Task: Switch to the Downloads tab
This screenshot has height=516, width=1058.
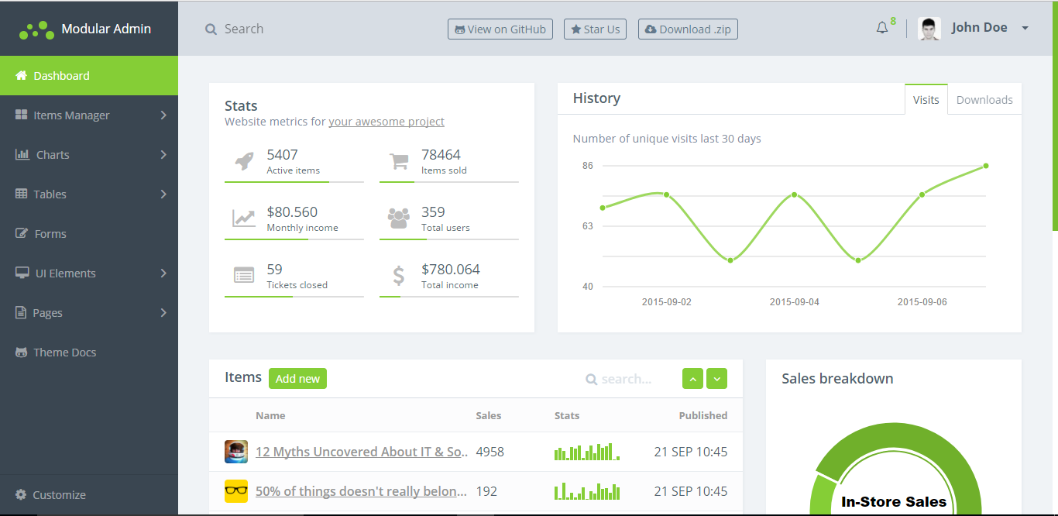Action: tap(984, 99)
